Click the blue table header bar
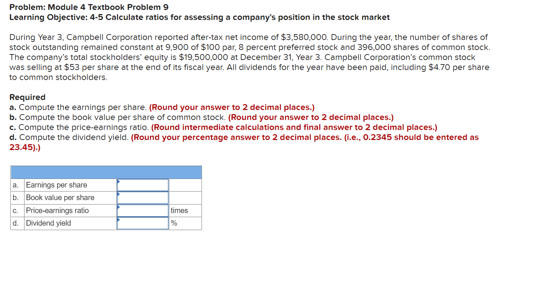Viewport: 539px width, 289px height. pyautogui.click(x=106, y=172)
